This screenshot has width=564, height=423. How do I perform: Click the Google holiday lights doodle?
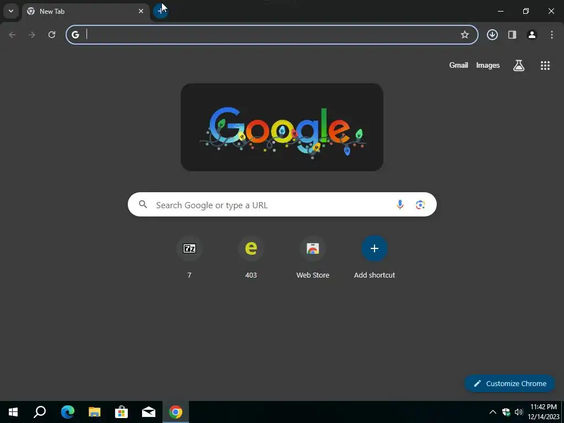click(282, 127)
